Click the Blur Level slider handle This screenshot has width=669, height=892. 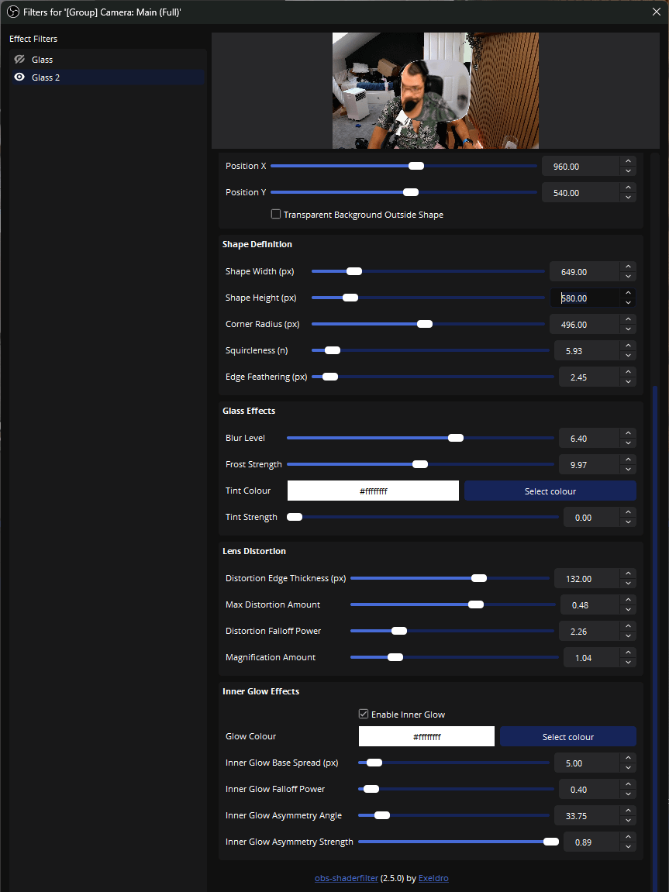(x=456, y=437)
